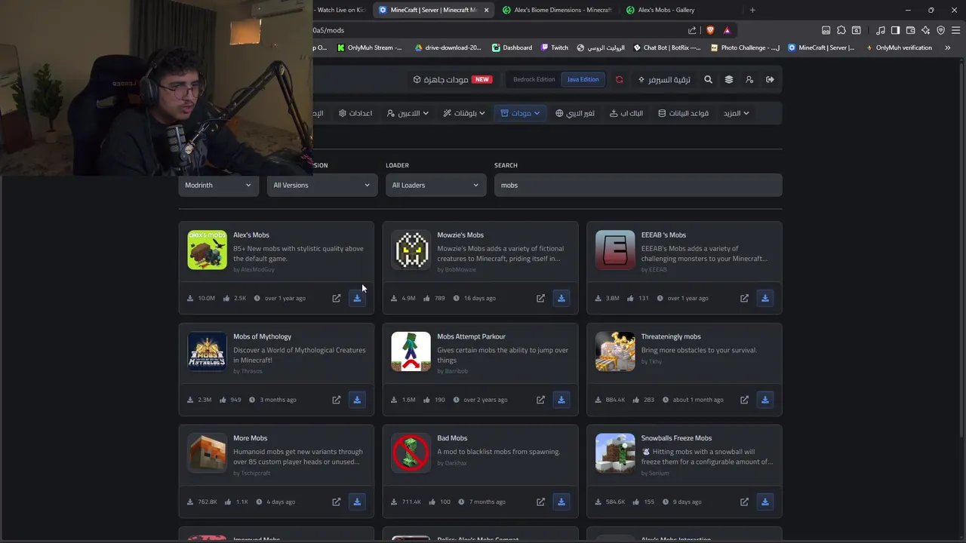The image size is (966, 543).
Task: Open a new browser tab
Action: 752,10
